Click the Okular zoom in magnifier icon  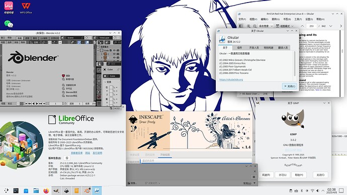(x=248, y=26)
